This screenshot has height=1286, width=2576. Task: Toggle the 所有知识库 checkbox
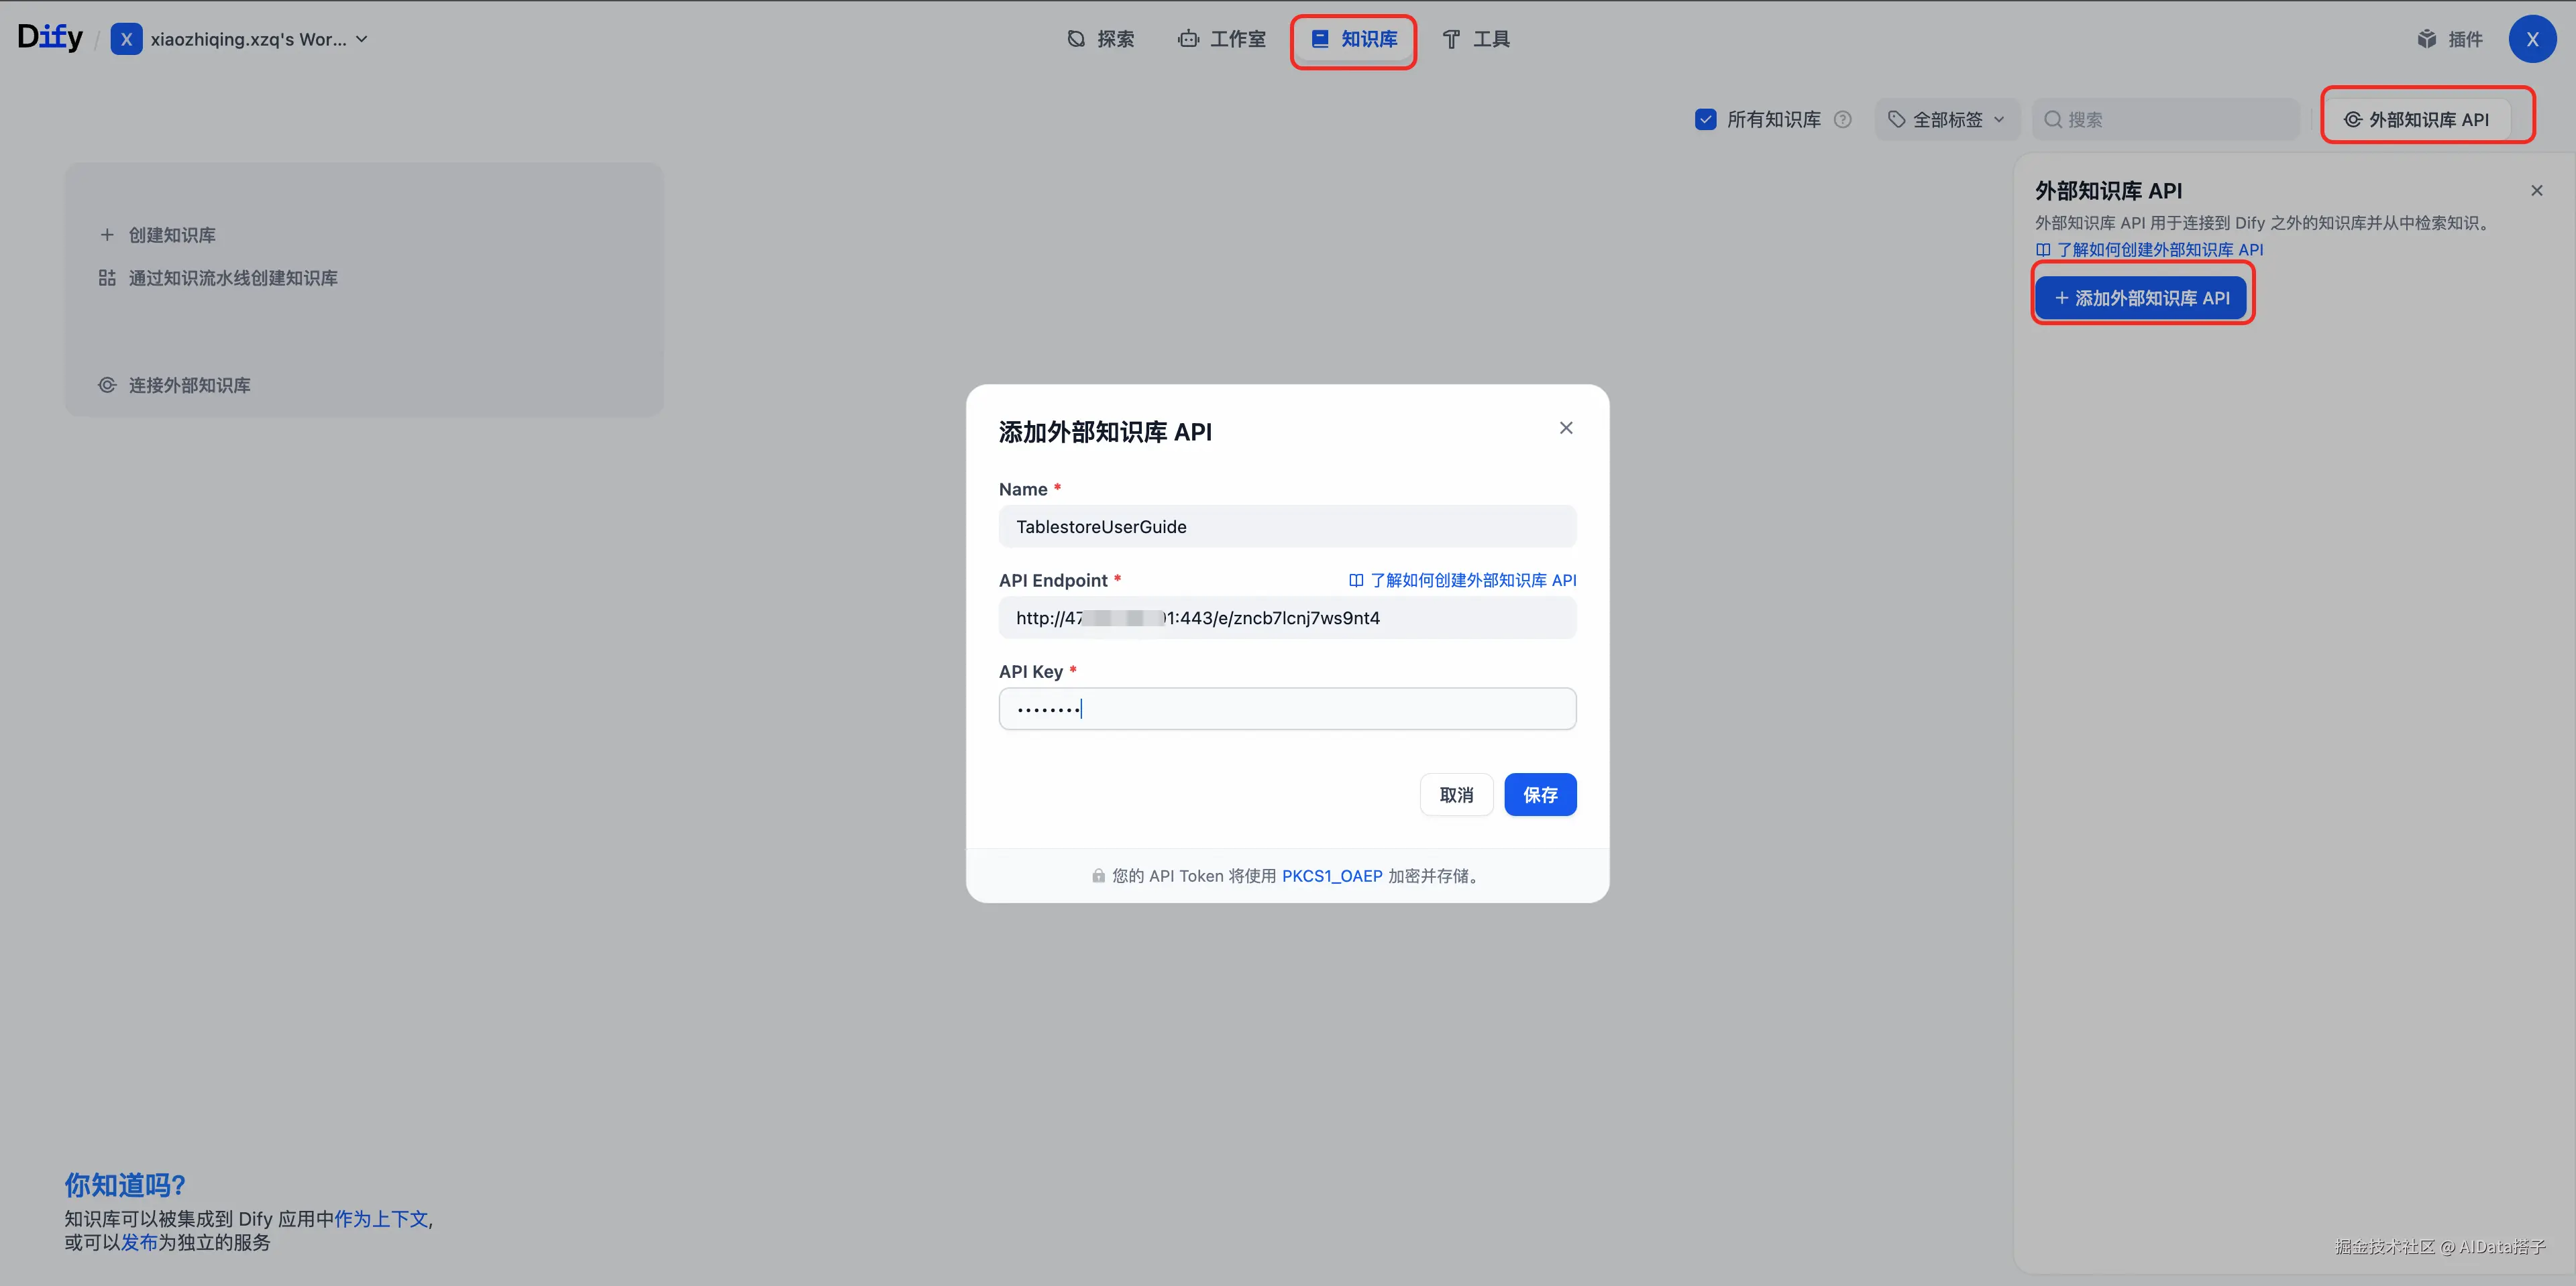coord(1706,120)
